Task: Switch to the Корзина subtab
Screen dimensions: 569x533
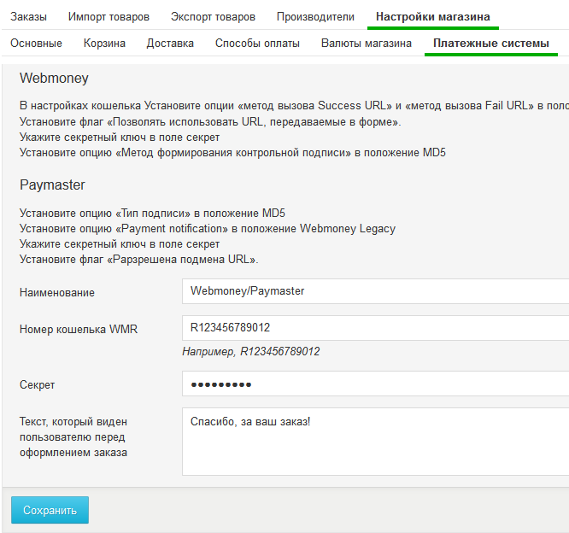Action: [x=104, y=44]
